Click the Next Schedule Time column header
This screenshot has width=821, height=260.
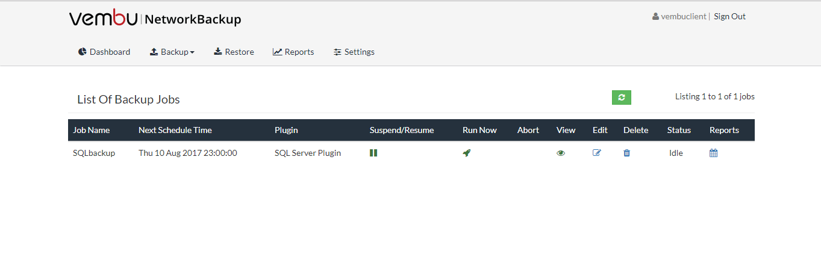[x=175, y=130]
